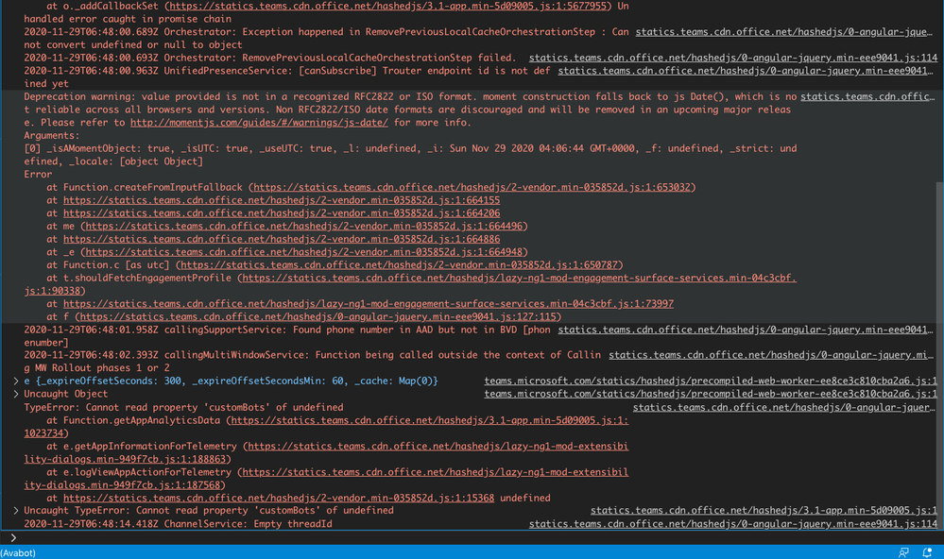Select 'g MW Rollout phases 1 or 2' text
The width and height of the screenshot is (944, 559).
97,368
